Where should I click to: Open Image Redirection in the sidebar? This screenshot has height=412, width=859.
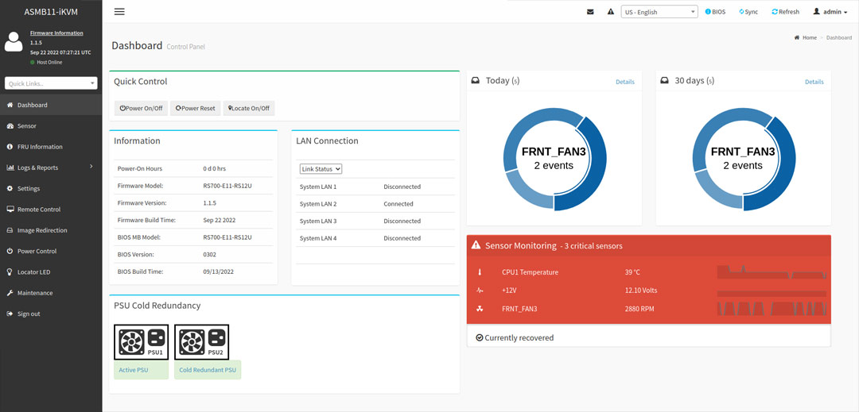(x=51, y=230)
